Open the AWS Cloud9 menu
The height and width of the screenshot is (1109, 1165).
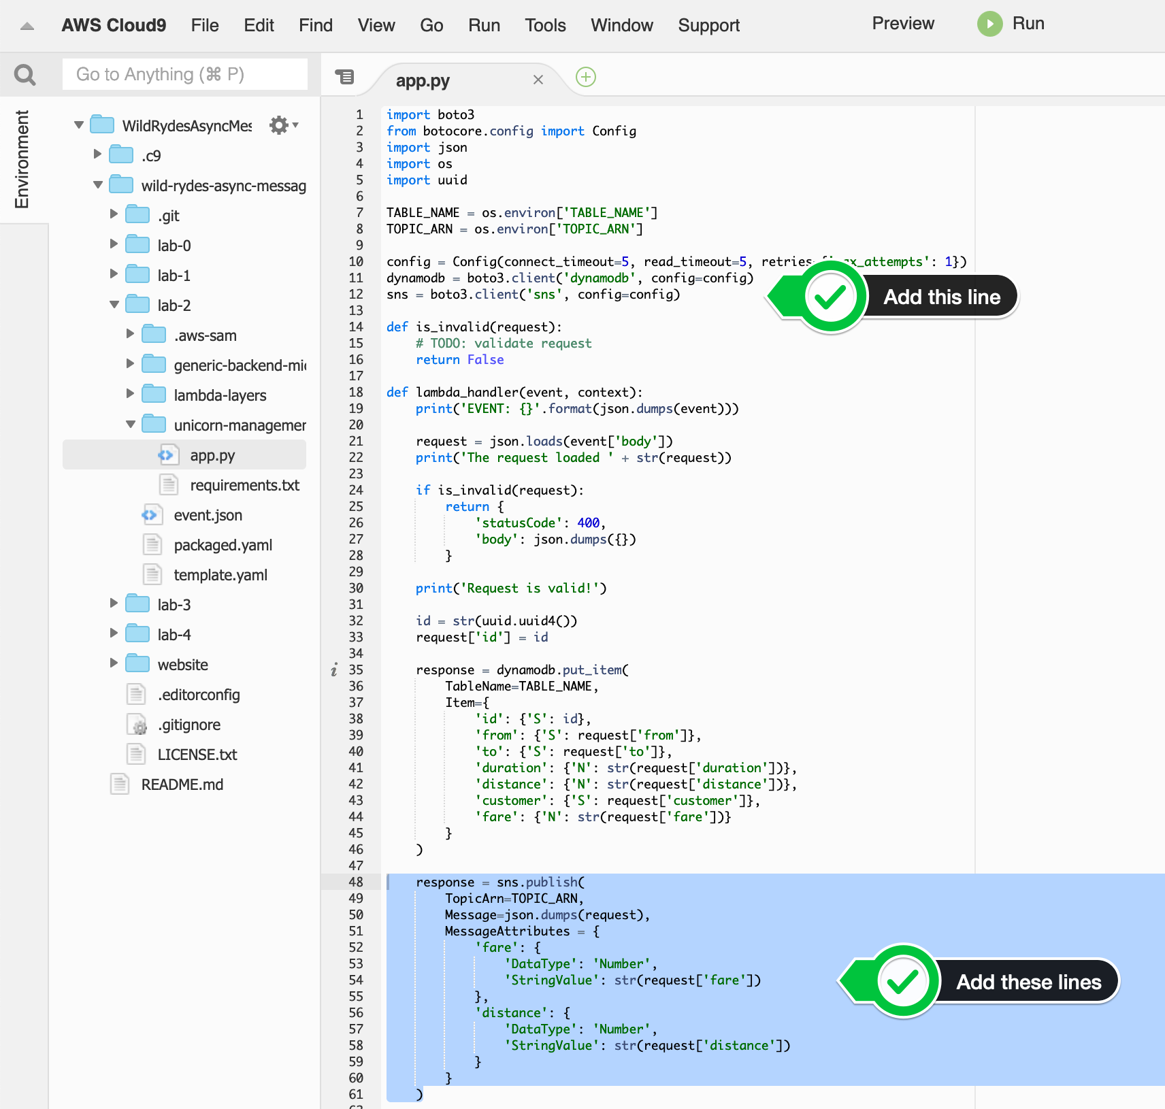pos(114,25)
